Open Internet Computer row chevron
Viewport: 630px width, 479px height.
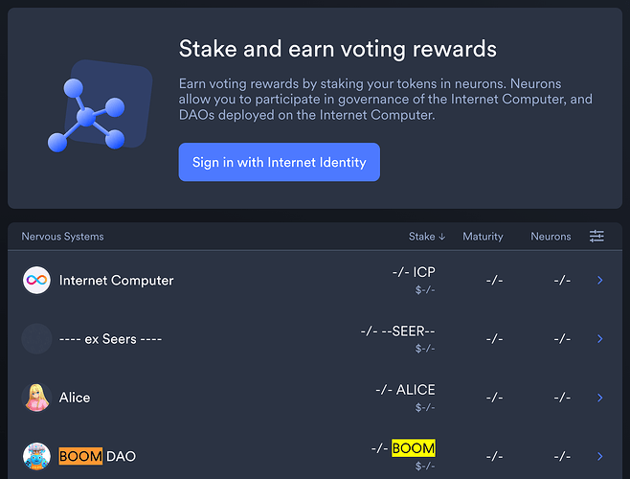tap(600, 280)
